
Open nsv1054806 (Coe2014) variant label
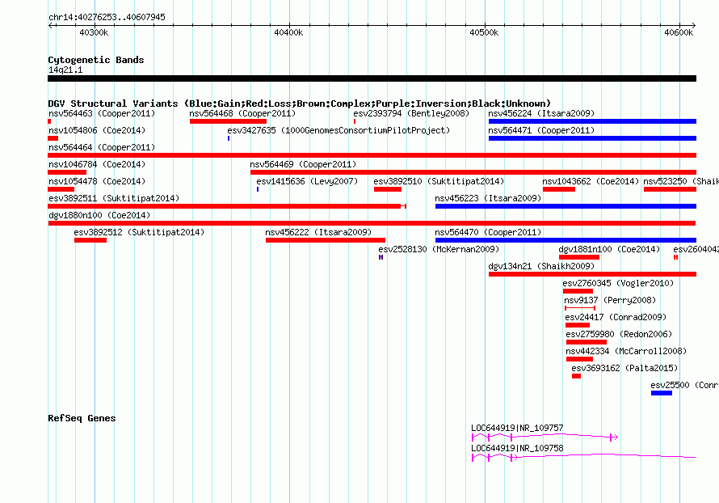(97, 130)
